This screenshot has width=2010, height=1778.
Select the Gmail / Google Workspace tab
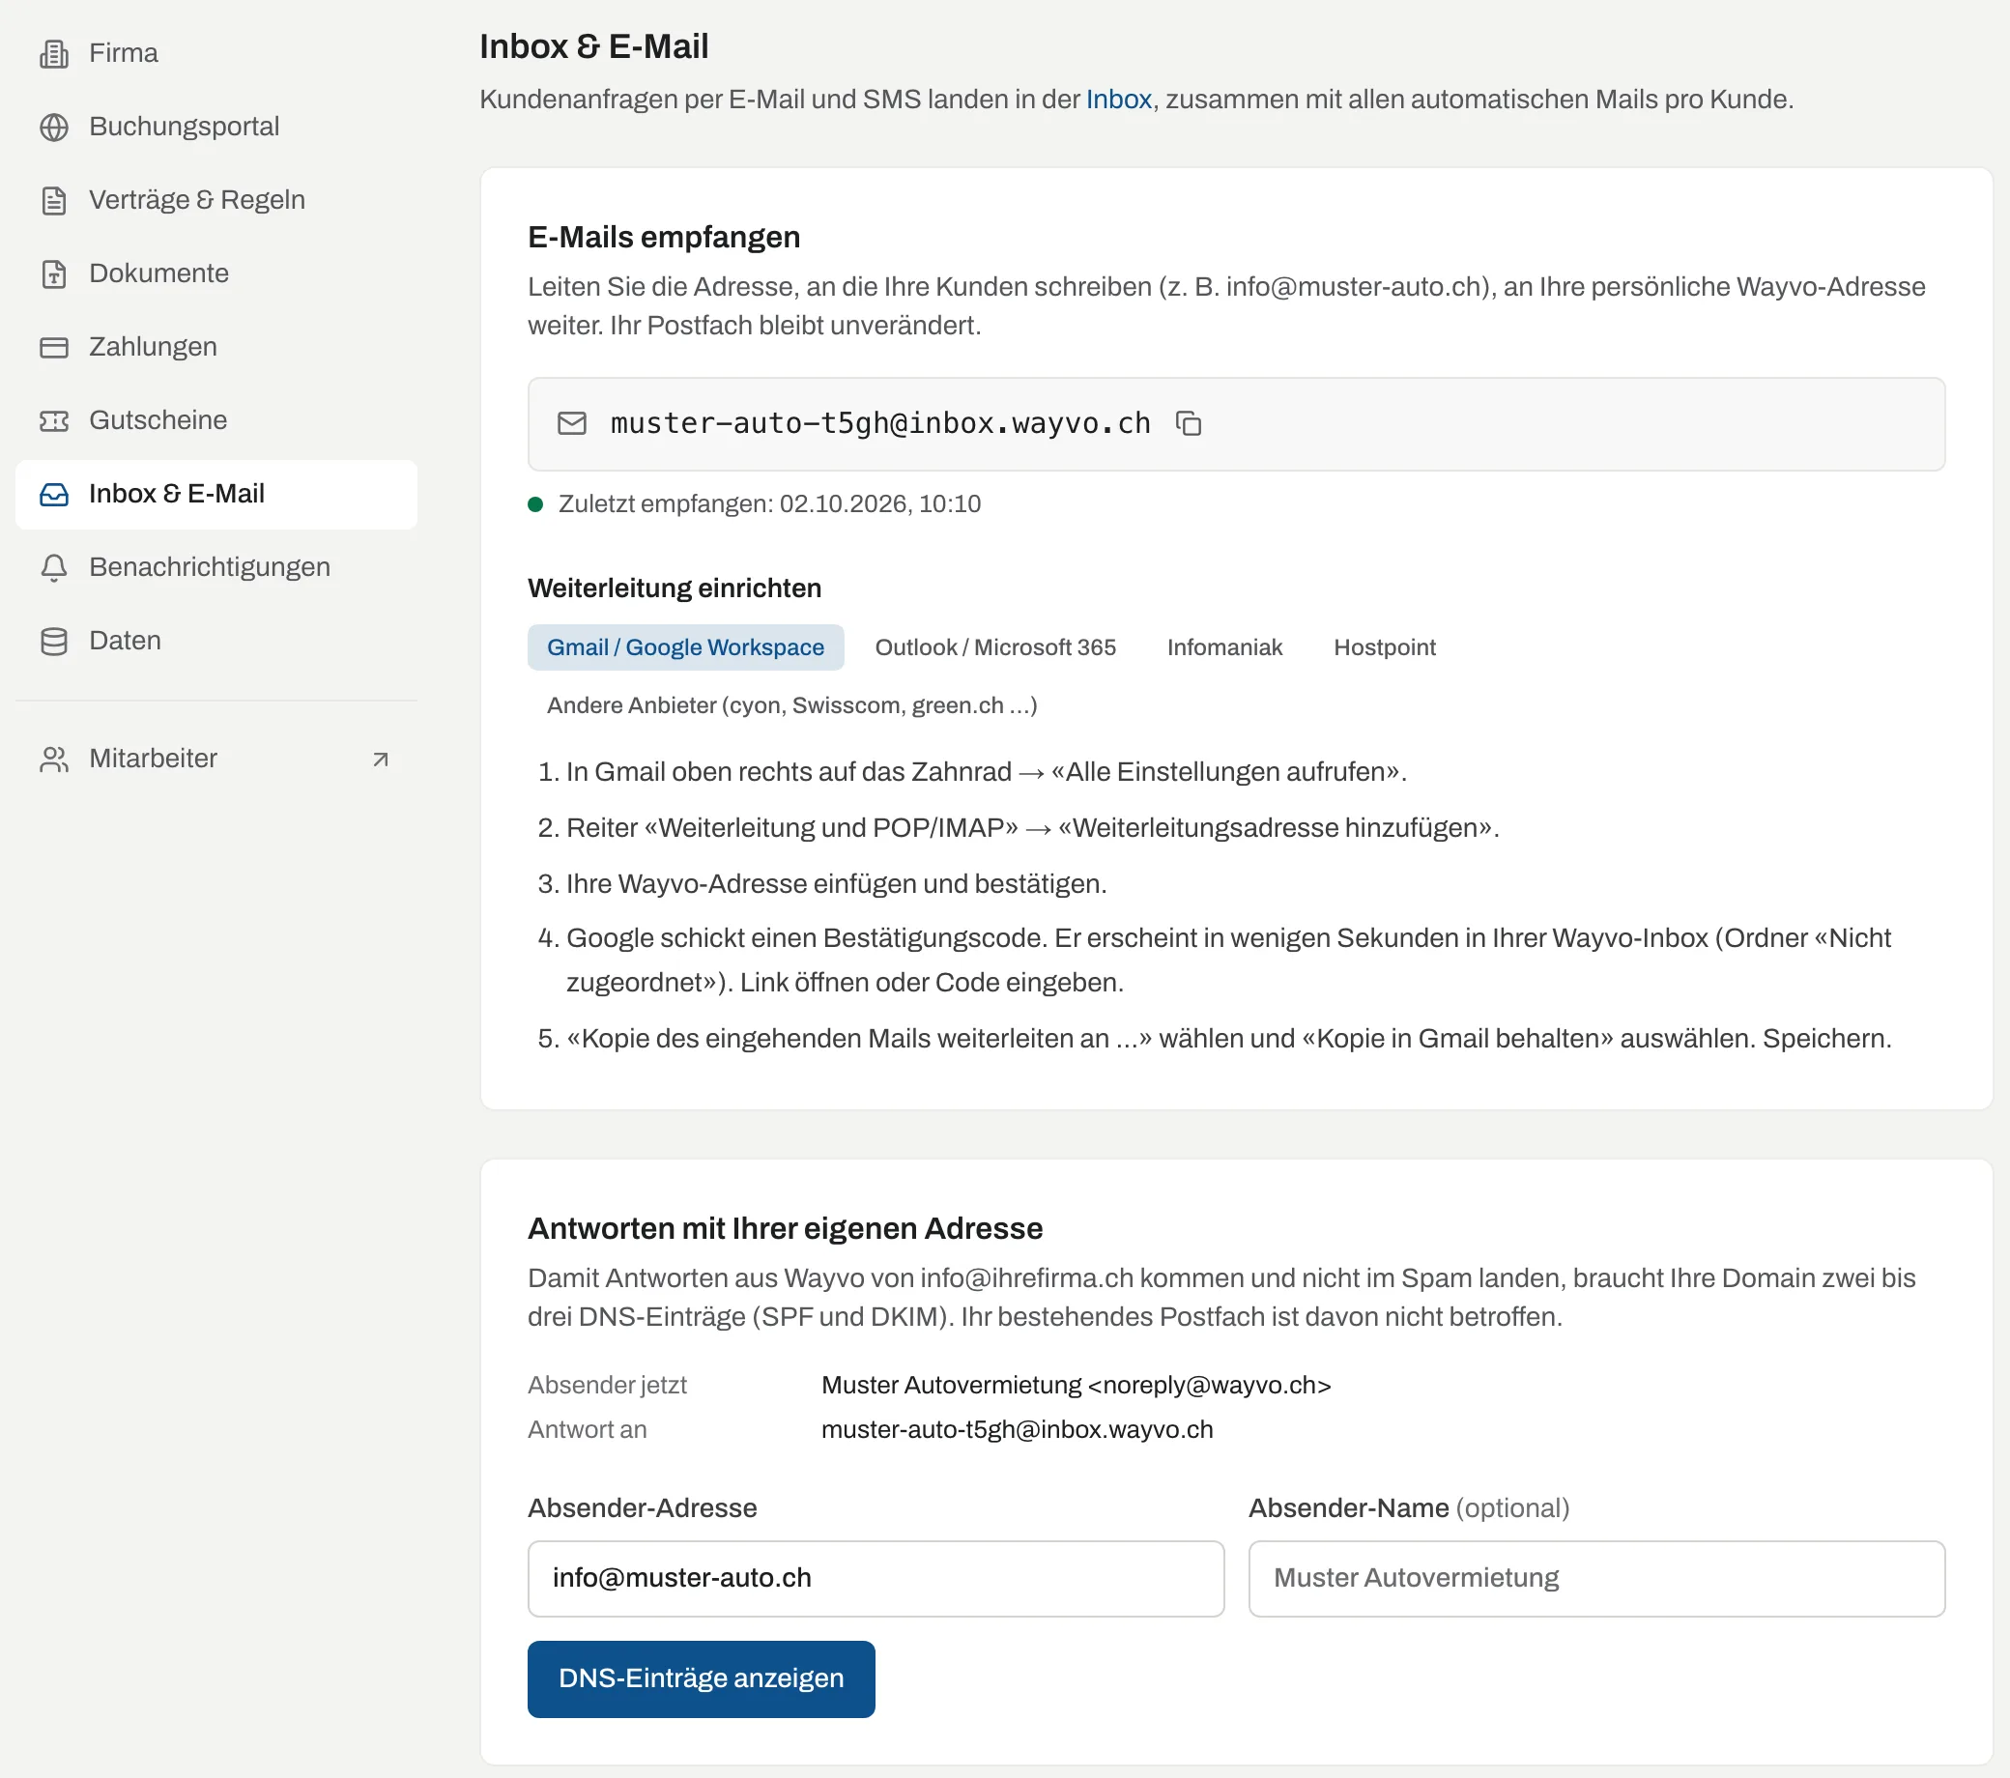(x=685, y=647)
